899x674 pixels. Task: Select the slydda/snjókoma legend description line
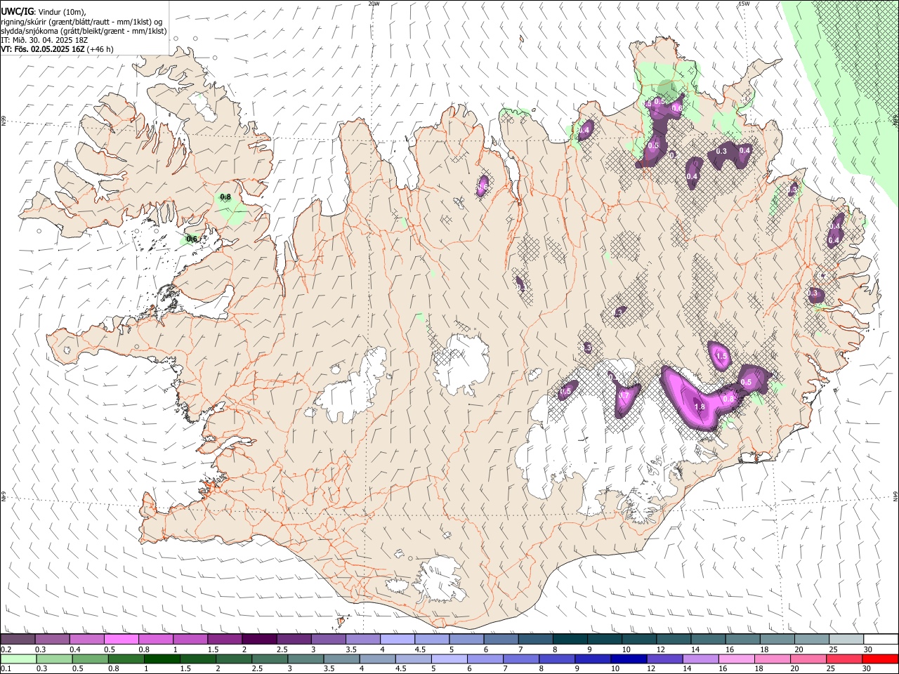click(83, 31)
